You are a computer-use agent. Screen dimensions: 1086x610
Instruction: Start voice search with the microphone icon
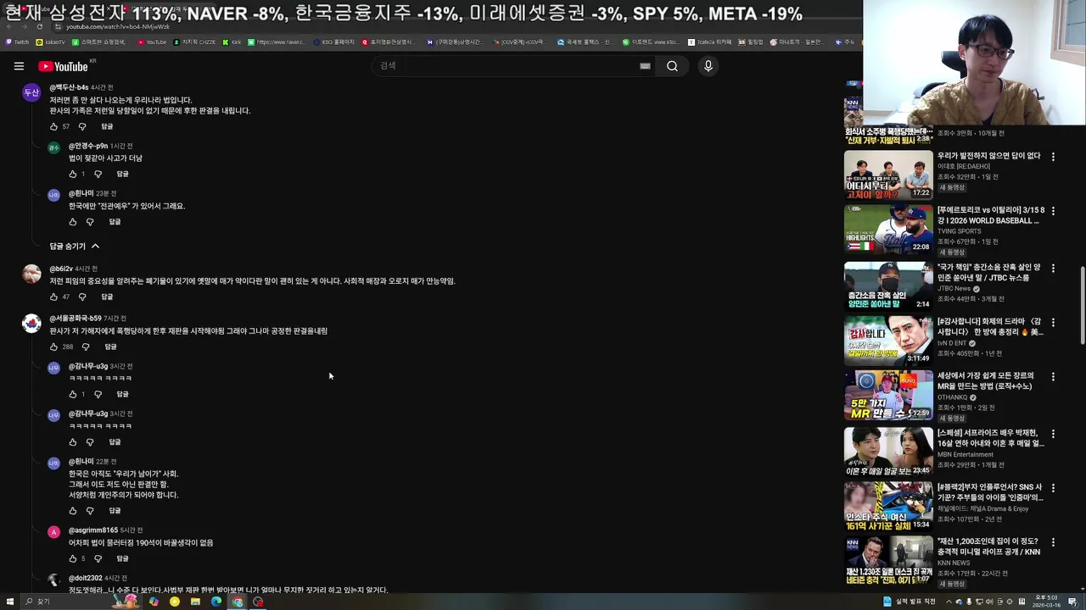708,66
